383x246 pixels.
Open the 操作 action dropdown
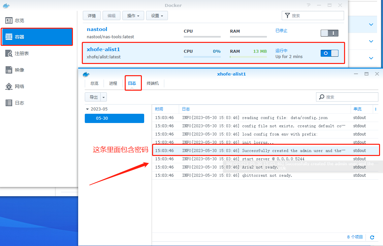pyautogui.click(x=133, y=15)
